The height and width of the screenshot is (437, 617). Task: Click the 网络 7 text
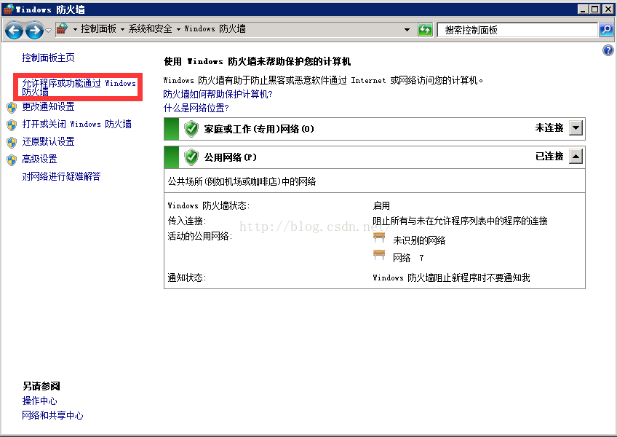(x=408, y=258)
